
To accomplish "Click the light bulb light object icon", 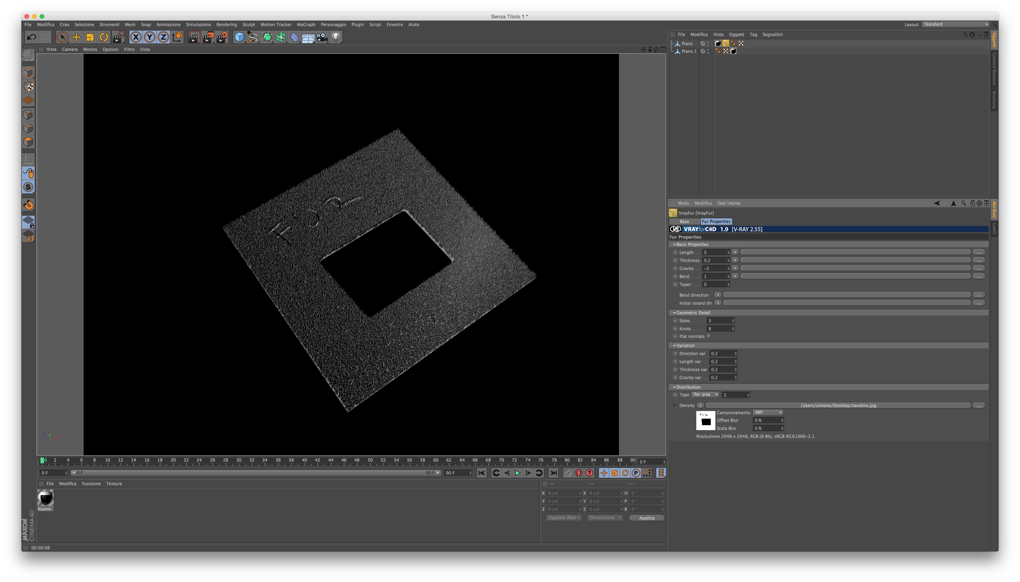I will point(336,37).
